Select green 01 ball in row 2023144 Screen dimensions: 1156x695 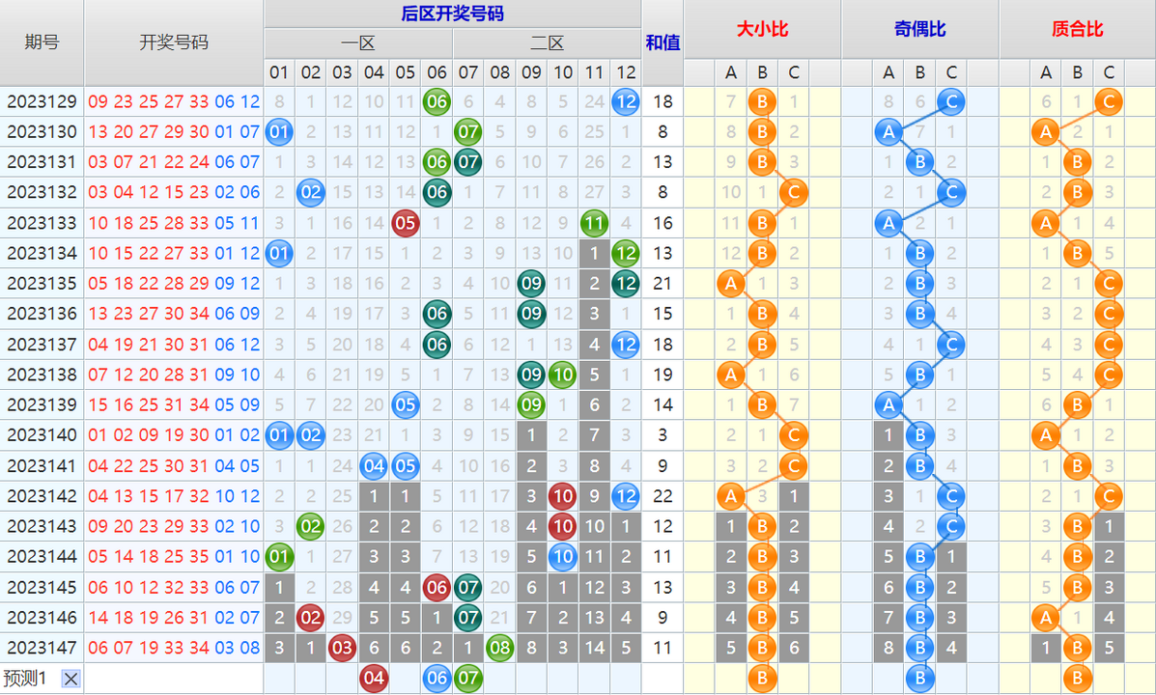point(279,556)
